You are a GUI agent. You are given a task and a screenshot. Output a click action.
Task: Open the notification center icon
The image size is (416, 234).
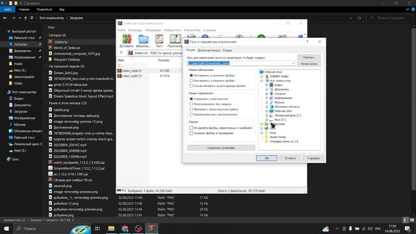coord(408,228)
